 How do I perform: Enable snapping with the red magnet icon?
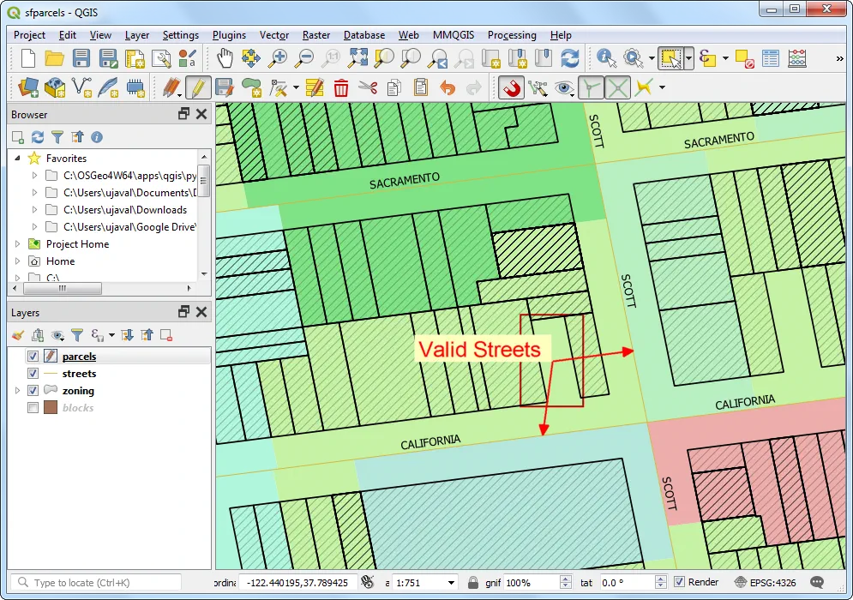[x=511, y=87]
